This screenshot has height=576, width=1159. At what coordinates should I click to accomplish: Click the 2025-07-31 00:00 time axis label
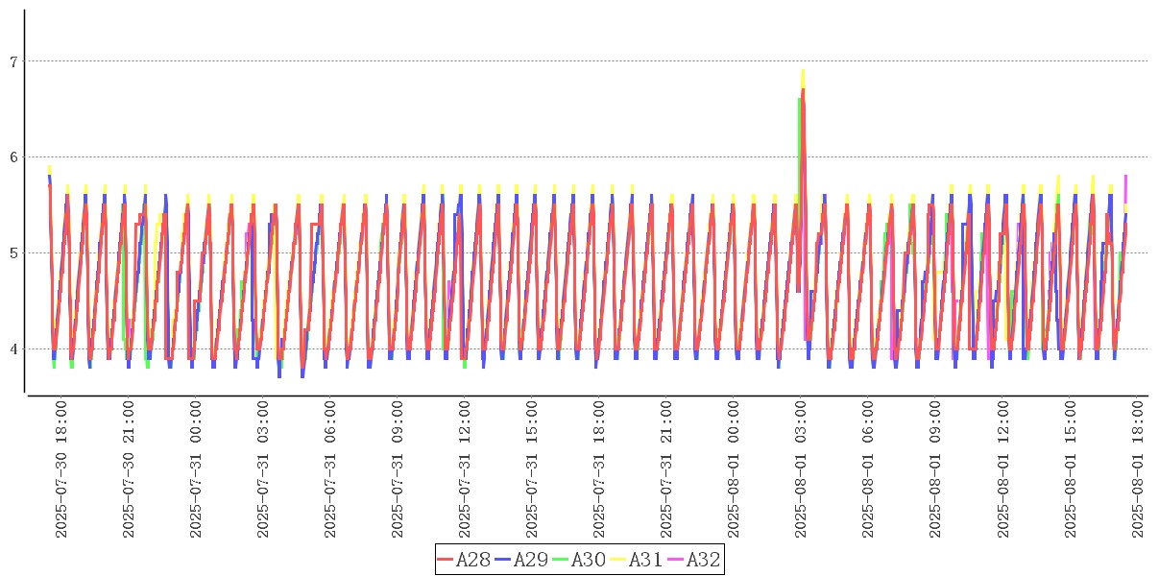point(196,470)
